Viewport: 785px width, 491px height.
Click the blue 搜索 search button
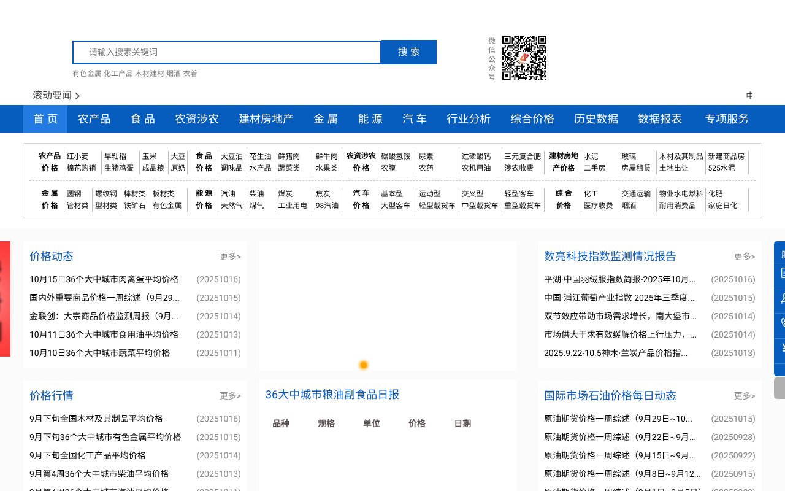coord(408,52)
